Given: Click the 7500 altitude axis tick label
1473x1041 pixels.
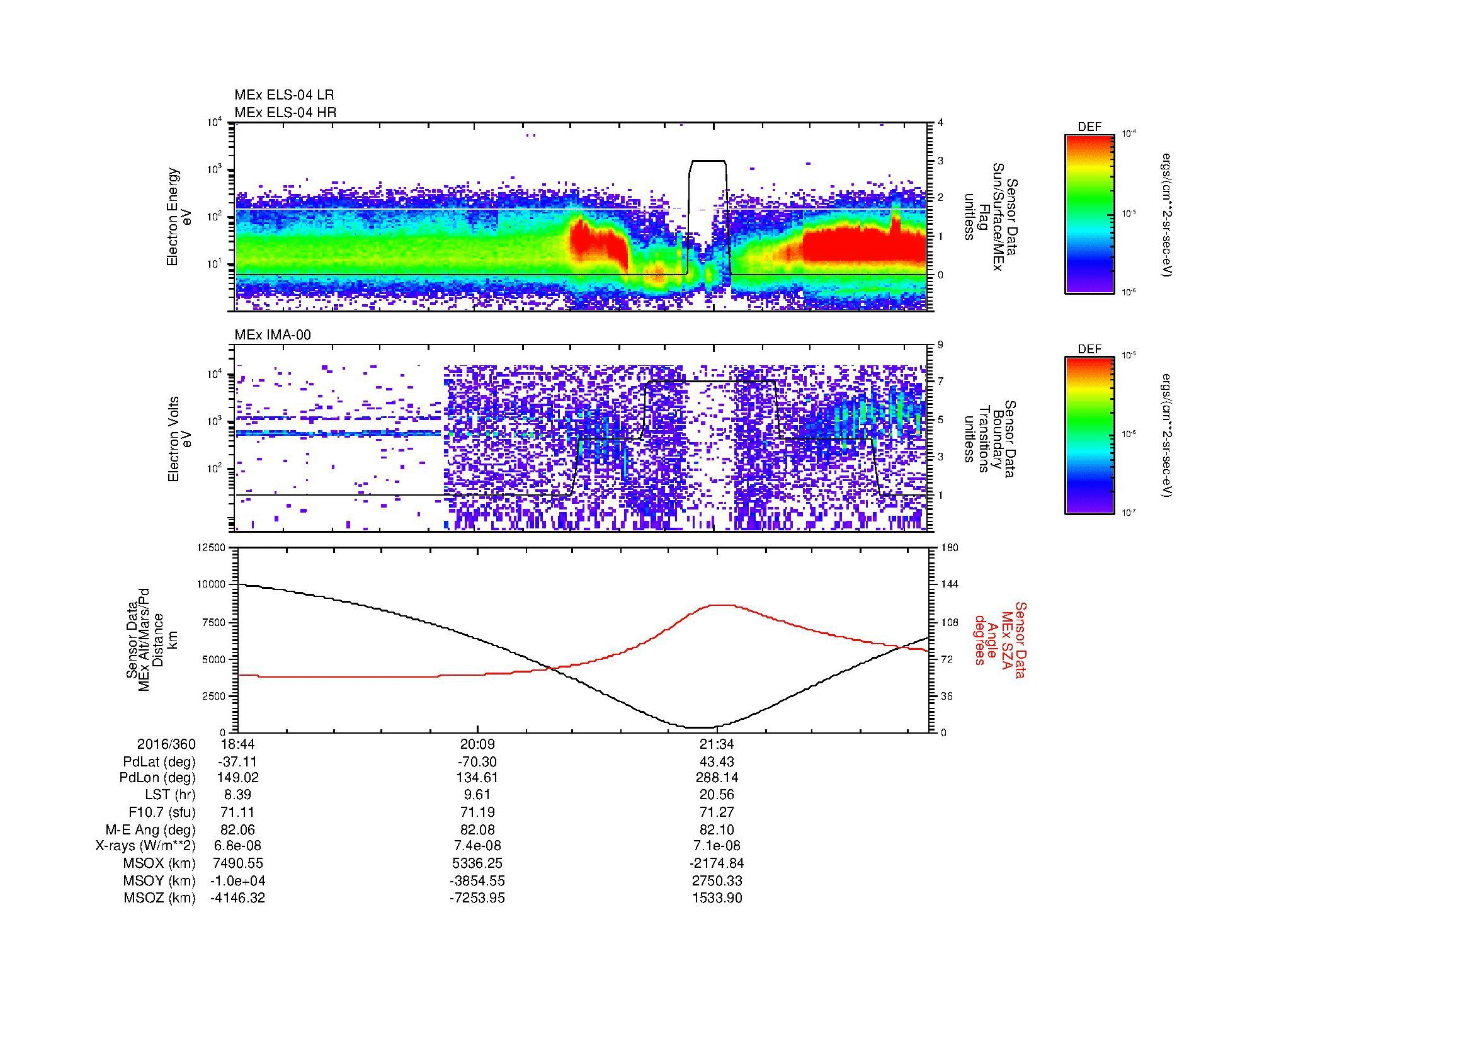Looking at the screenshot, I should [x=212, y=622].
